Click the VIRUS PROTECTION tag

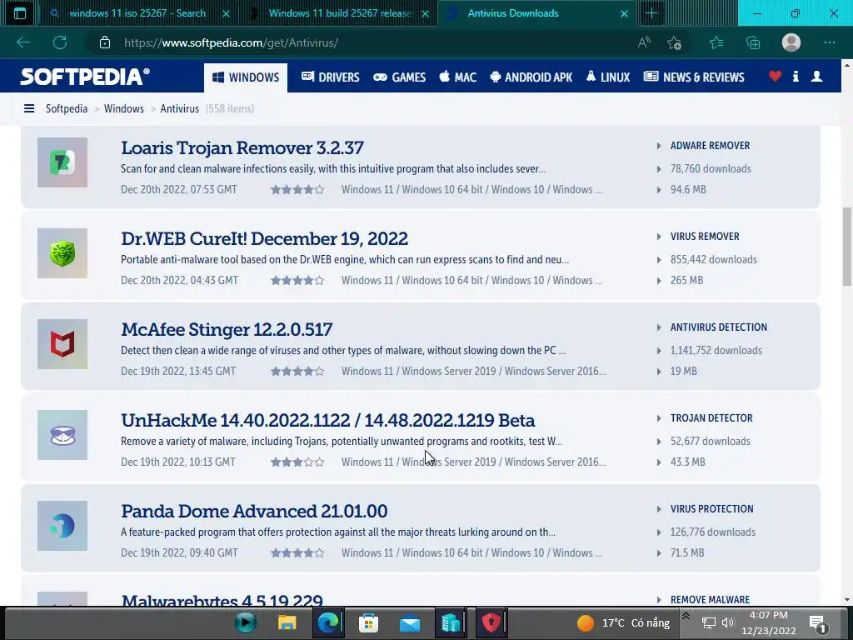711,509
